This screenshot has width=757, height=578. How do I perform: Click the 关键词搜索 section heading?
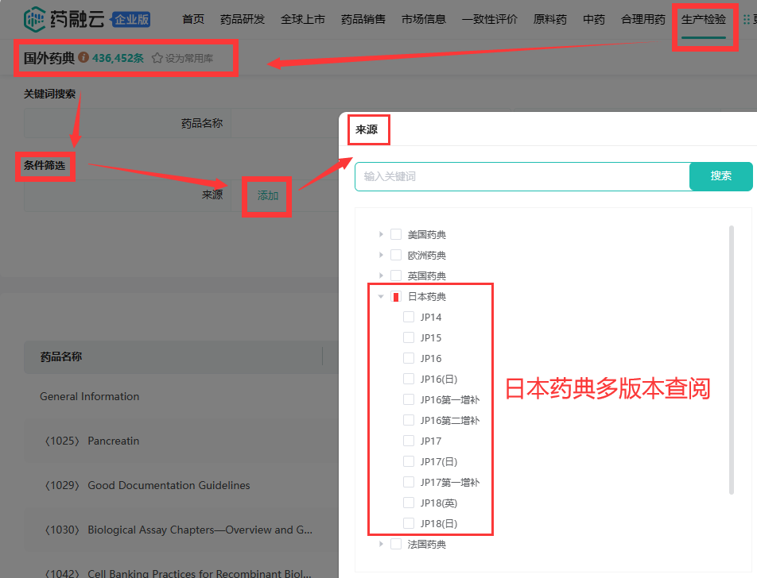click(50, 94)
